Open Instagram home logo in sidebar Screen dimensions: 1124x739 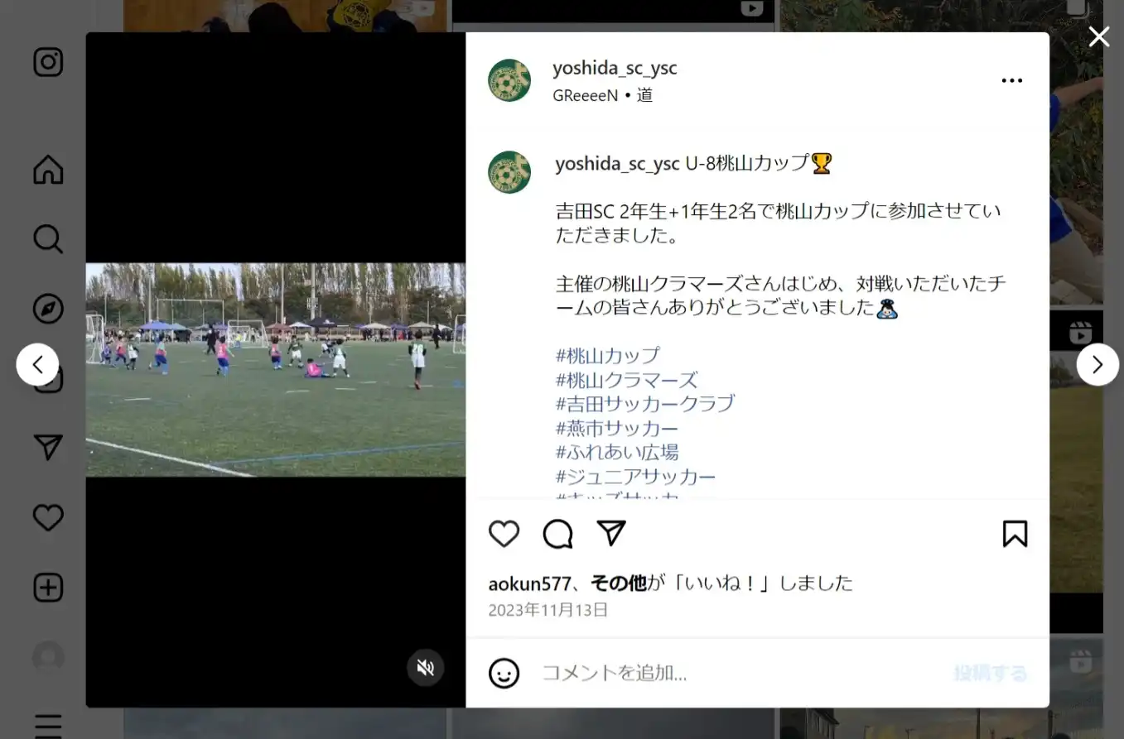(48, 62)
